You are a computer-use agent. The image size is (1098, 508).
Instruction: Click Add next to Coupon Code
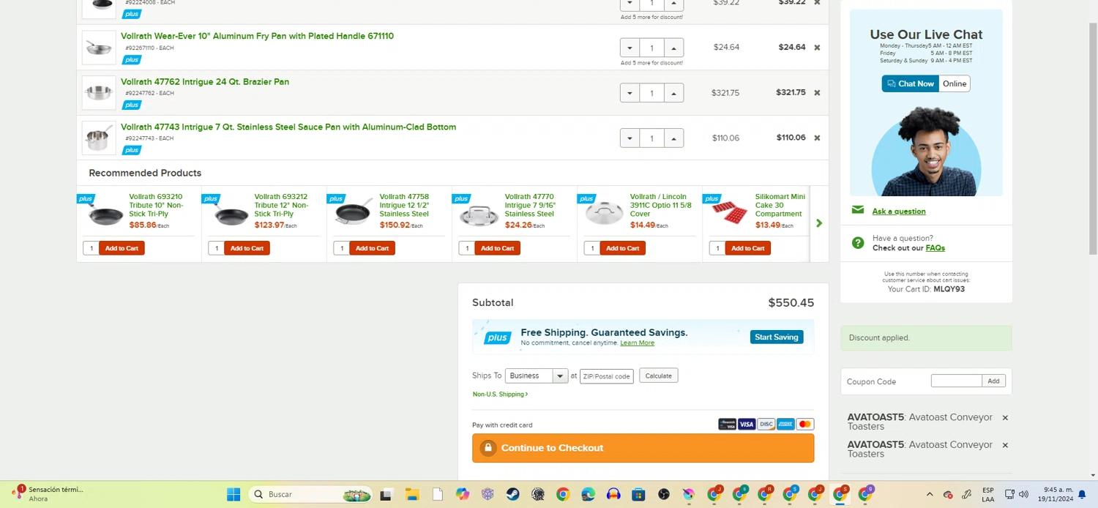[993, 381]
